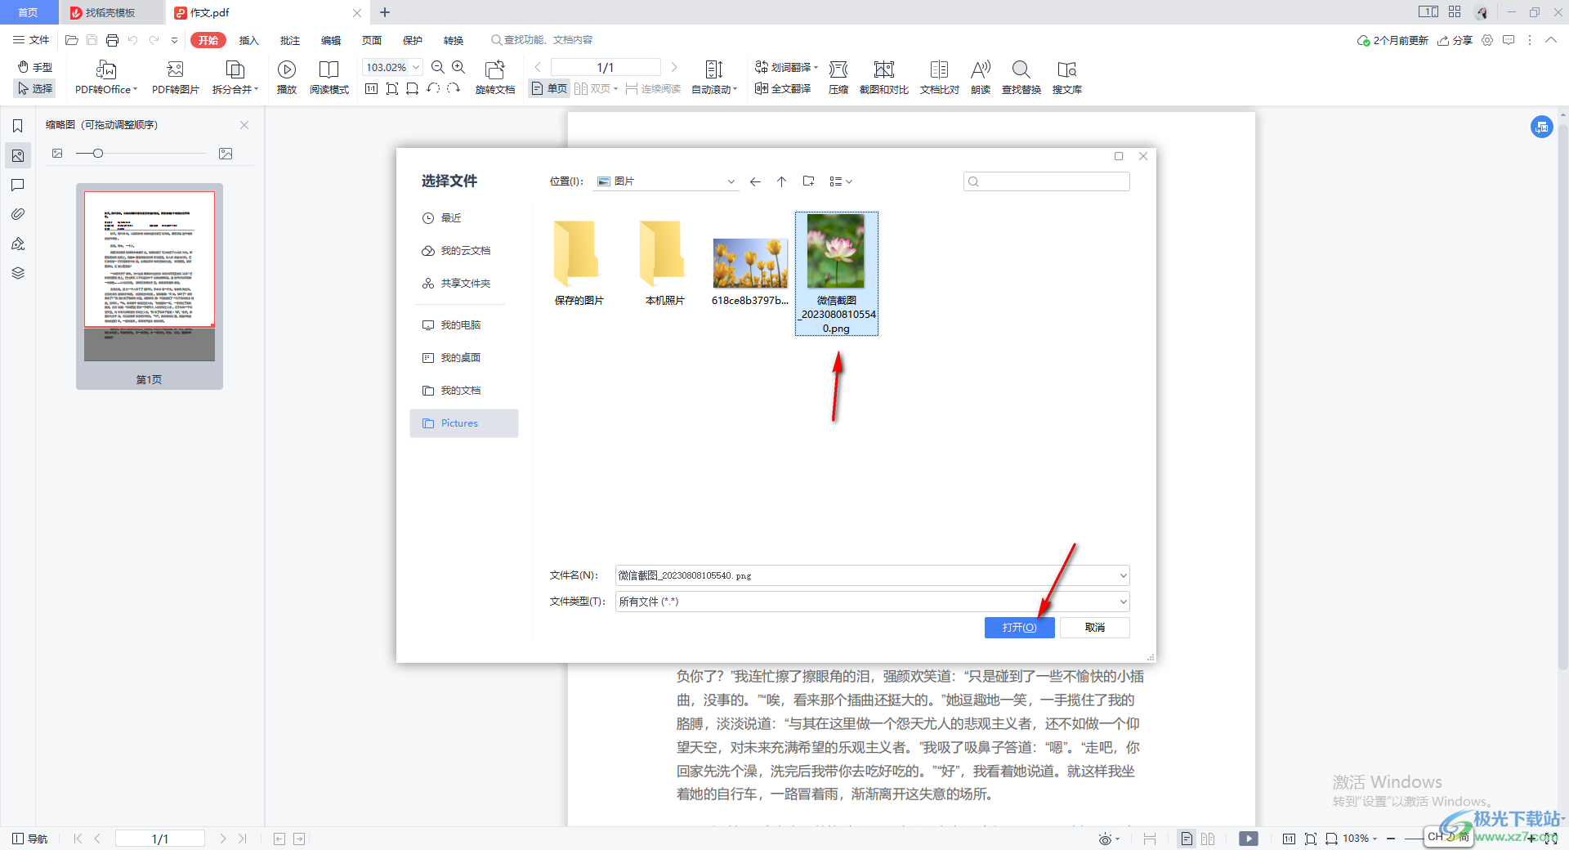Select the 手型 hand tool
The image size is (1569, 850).
(35, 67)
